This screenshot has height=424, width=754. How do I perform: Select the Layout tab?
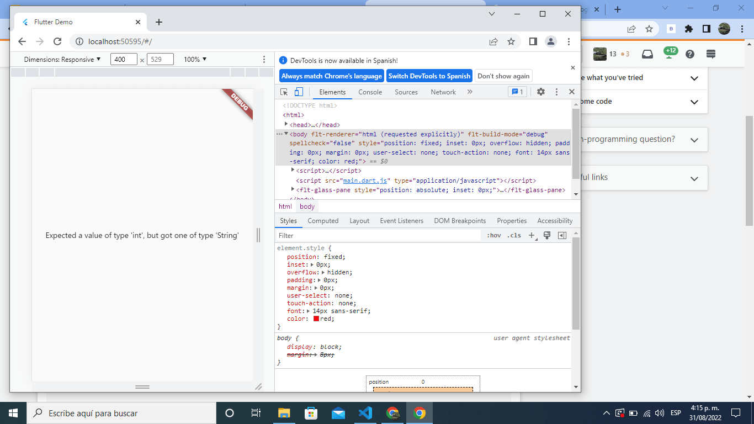click(359, 221)
